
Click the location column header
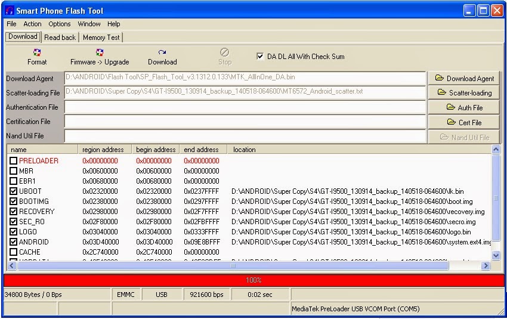tap(359, 150)
